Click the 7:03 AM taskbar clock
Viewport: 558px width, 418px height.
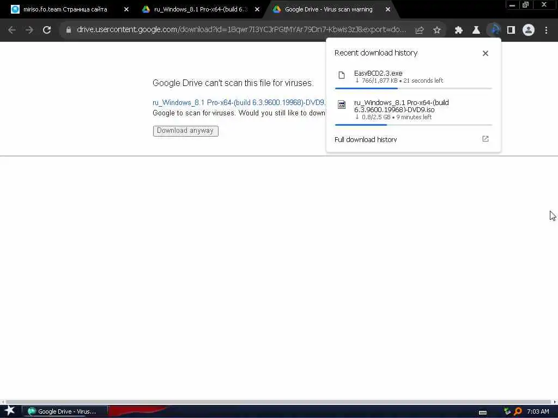pos(538,411)
